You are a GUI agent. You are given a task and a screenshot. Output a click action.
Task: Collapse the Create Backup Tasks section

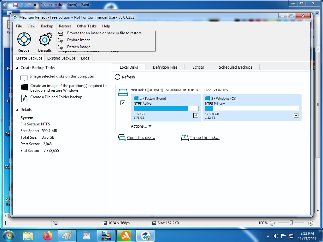tap(17, 68)
